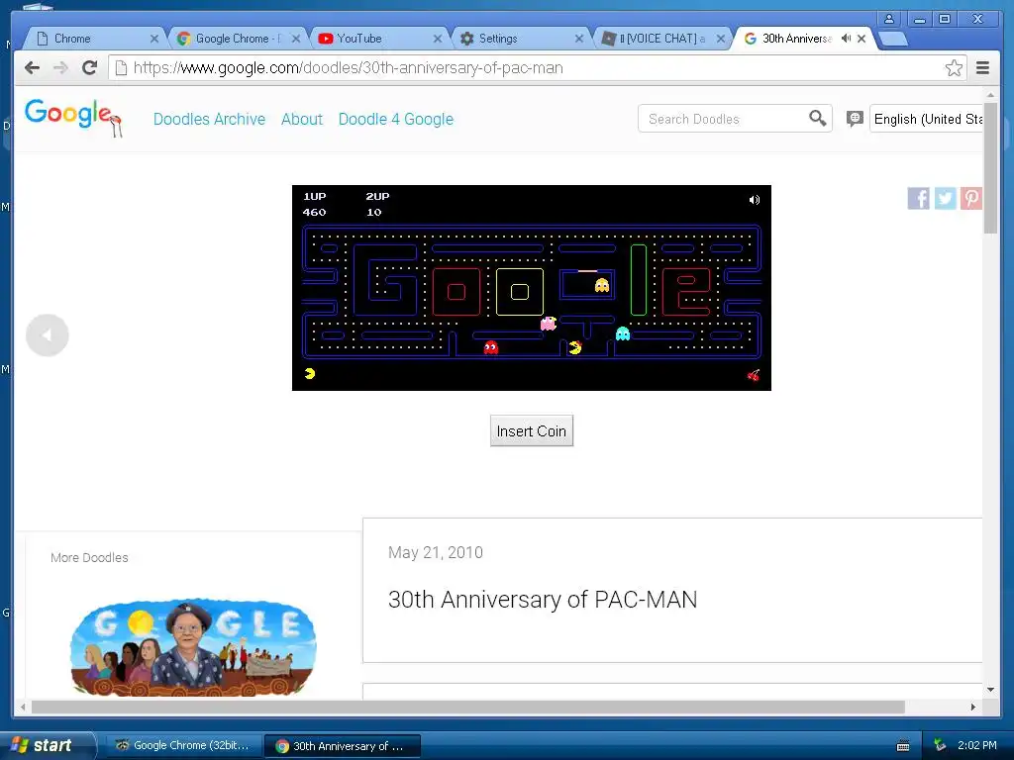Reload the page with the refresh icon

[90, 68]
